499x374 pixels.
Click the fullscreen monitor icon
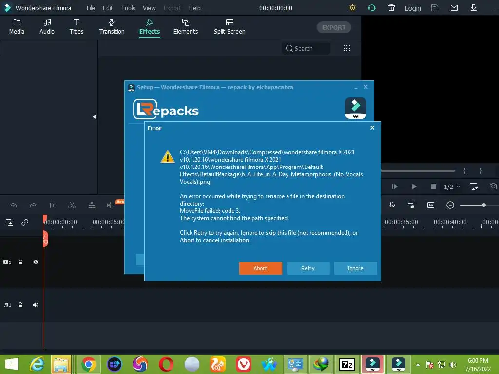[474, 187]
